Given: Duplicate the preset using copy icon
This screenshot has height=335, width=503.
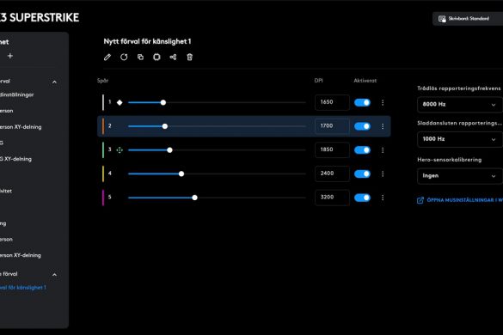Looking at the screenshot, I should click(x=140, y=57).
